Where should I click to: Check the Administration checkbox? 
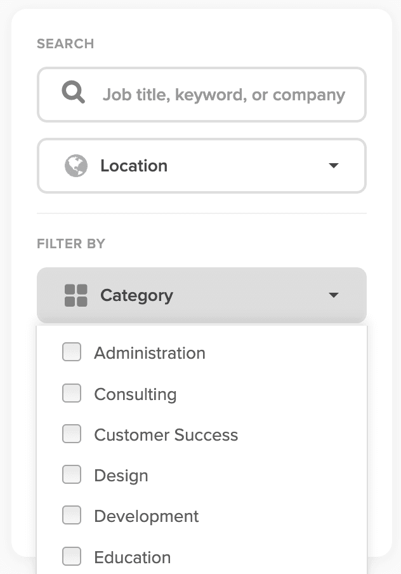coord(72,352)
